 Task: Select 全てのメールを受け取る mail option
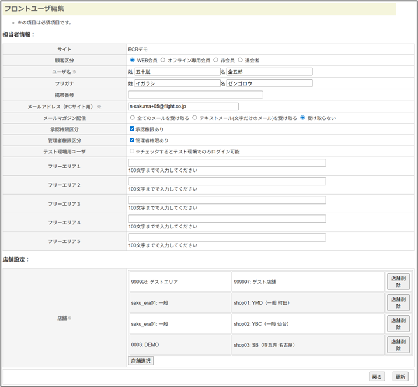[x=133, y=118]
